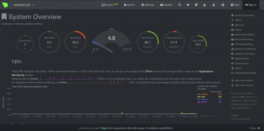This screenshot has width=264, height=131.
Task: Click the chart play button control
Action: tap(205, 116)
